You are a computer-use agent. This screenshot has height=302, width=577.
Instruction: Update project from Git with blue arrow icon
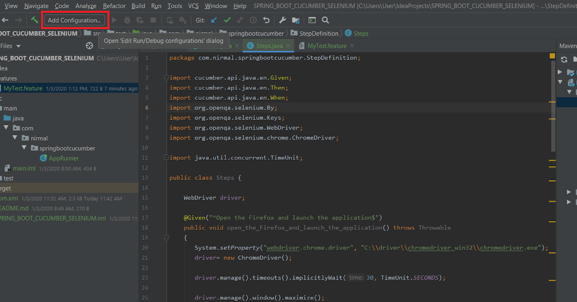[214, 20]
